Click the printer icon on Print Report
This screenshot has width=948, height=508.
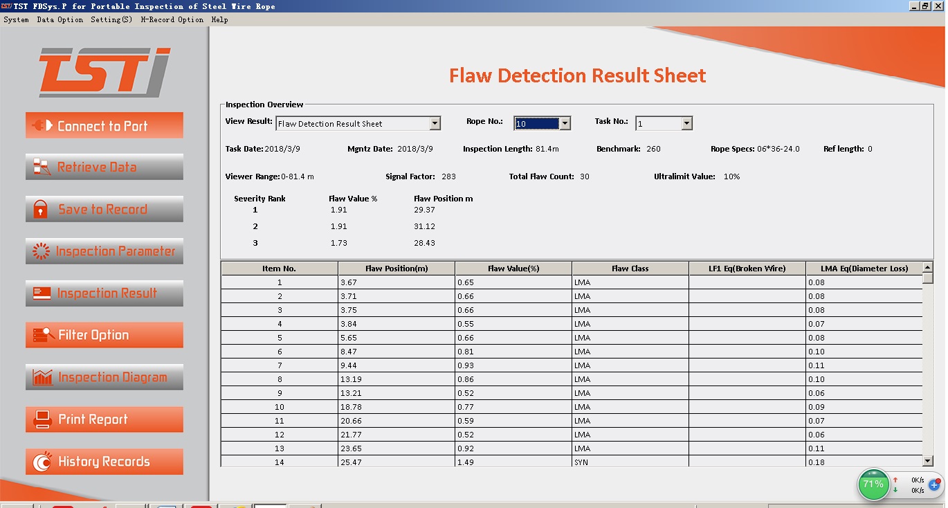pyautogui.click(x=43, y=419)
